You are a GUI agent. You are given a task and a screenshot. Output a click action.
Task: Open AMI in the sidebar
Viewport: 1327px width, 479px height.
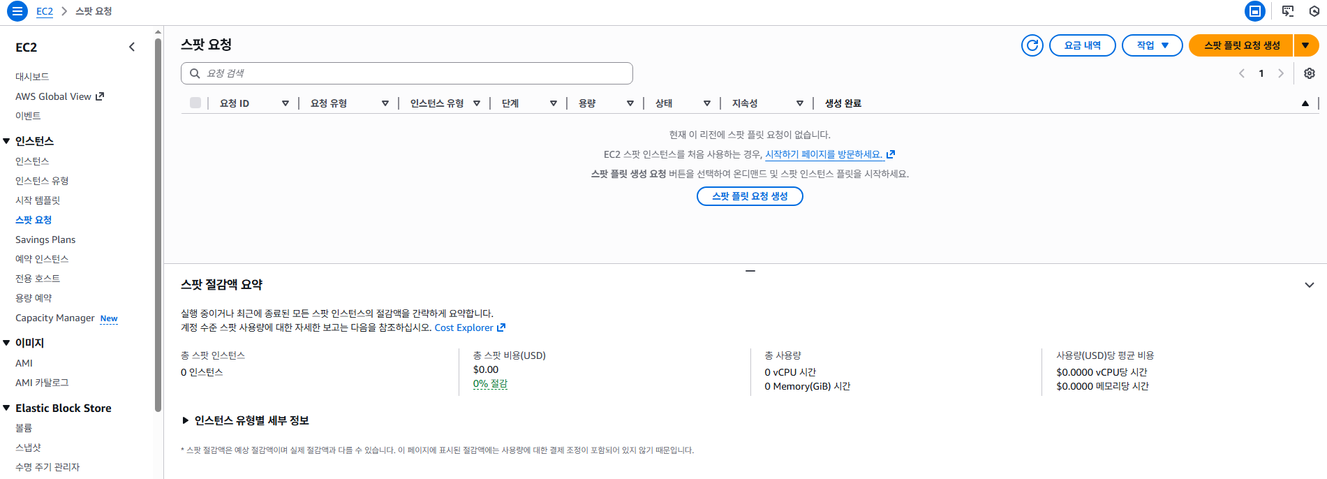tap(24, 363)
